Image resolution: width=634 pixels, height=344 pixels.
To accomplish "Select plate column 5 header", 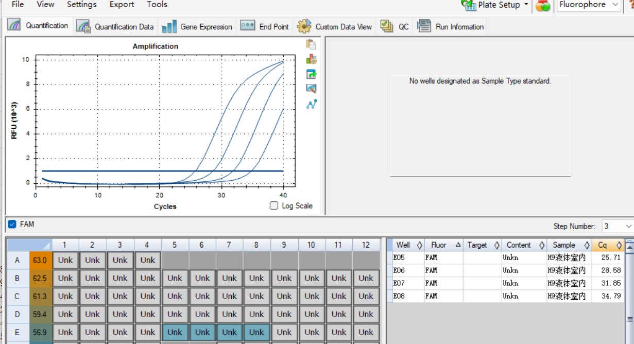I will click(175, 245).
